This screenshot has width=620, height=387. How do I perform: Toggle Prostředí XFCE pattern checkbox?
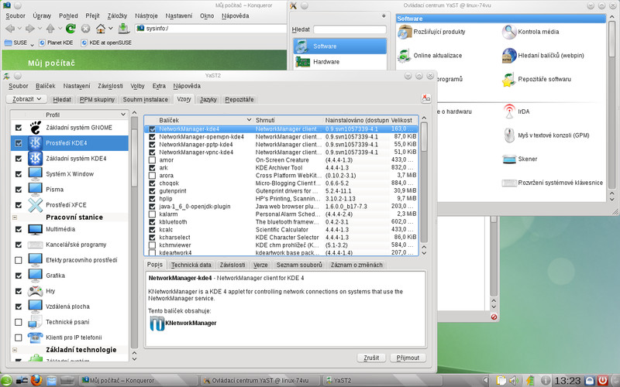click(18, 205)
